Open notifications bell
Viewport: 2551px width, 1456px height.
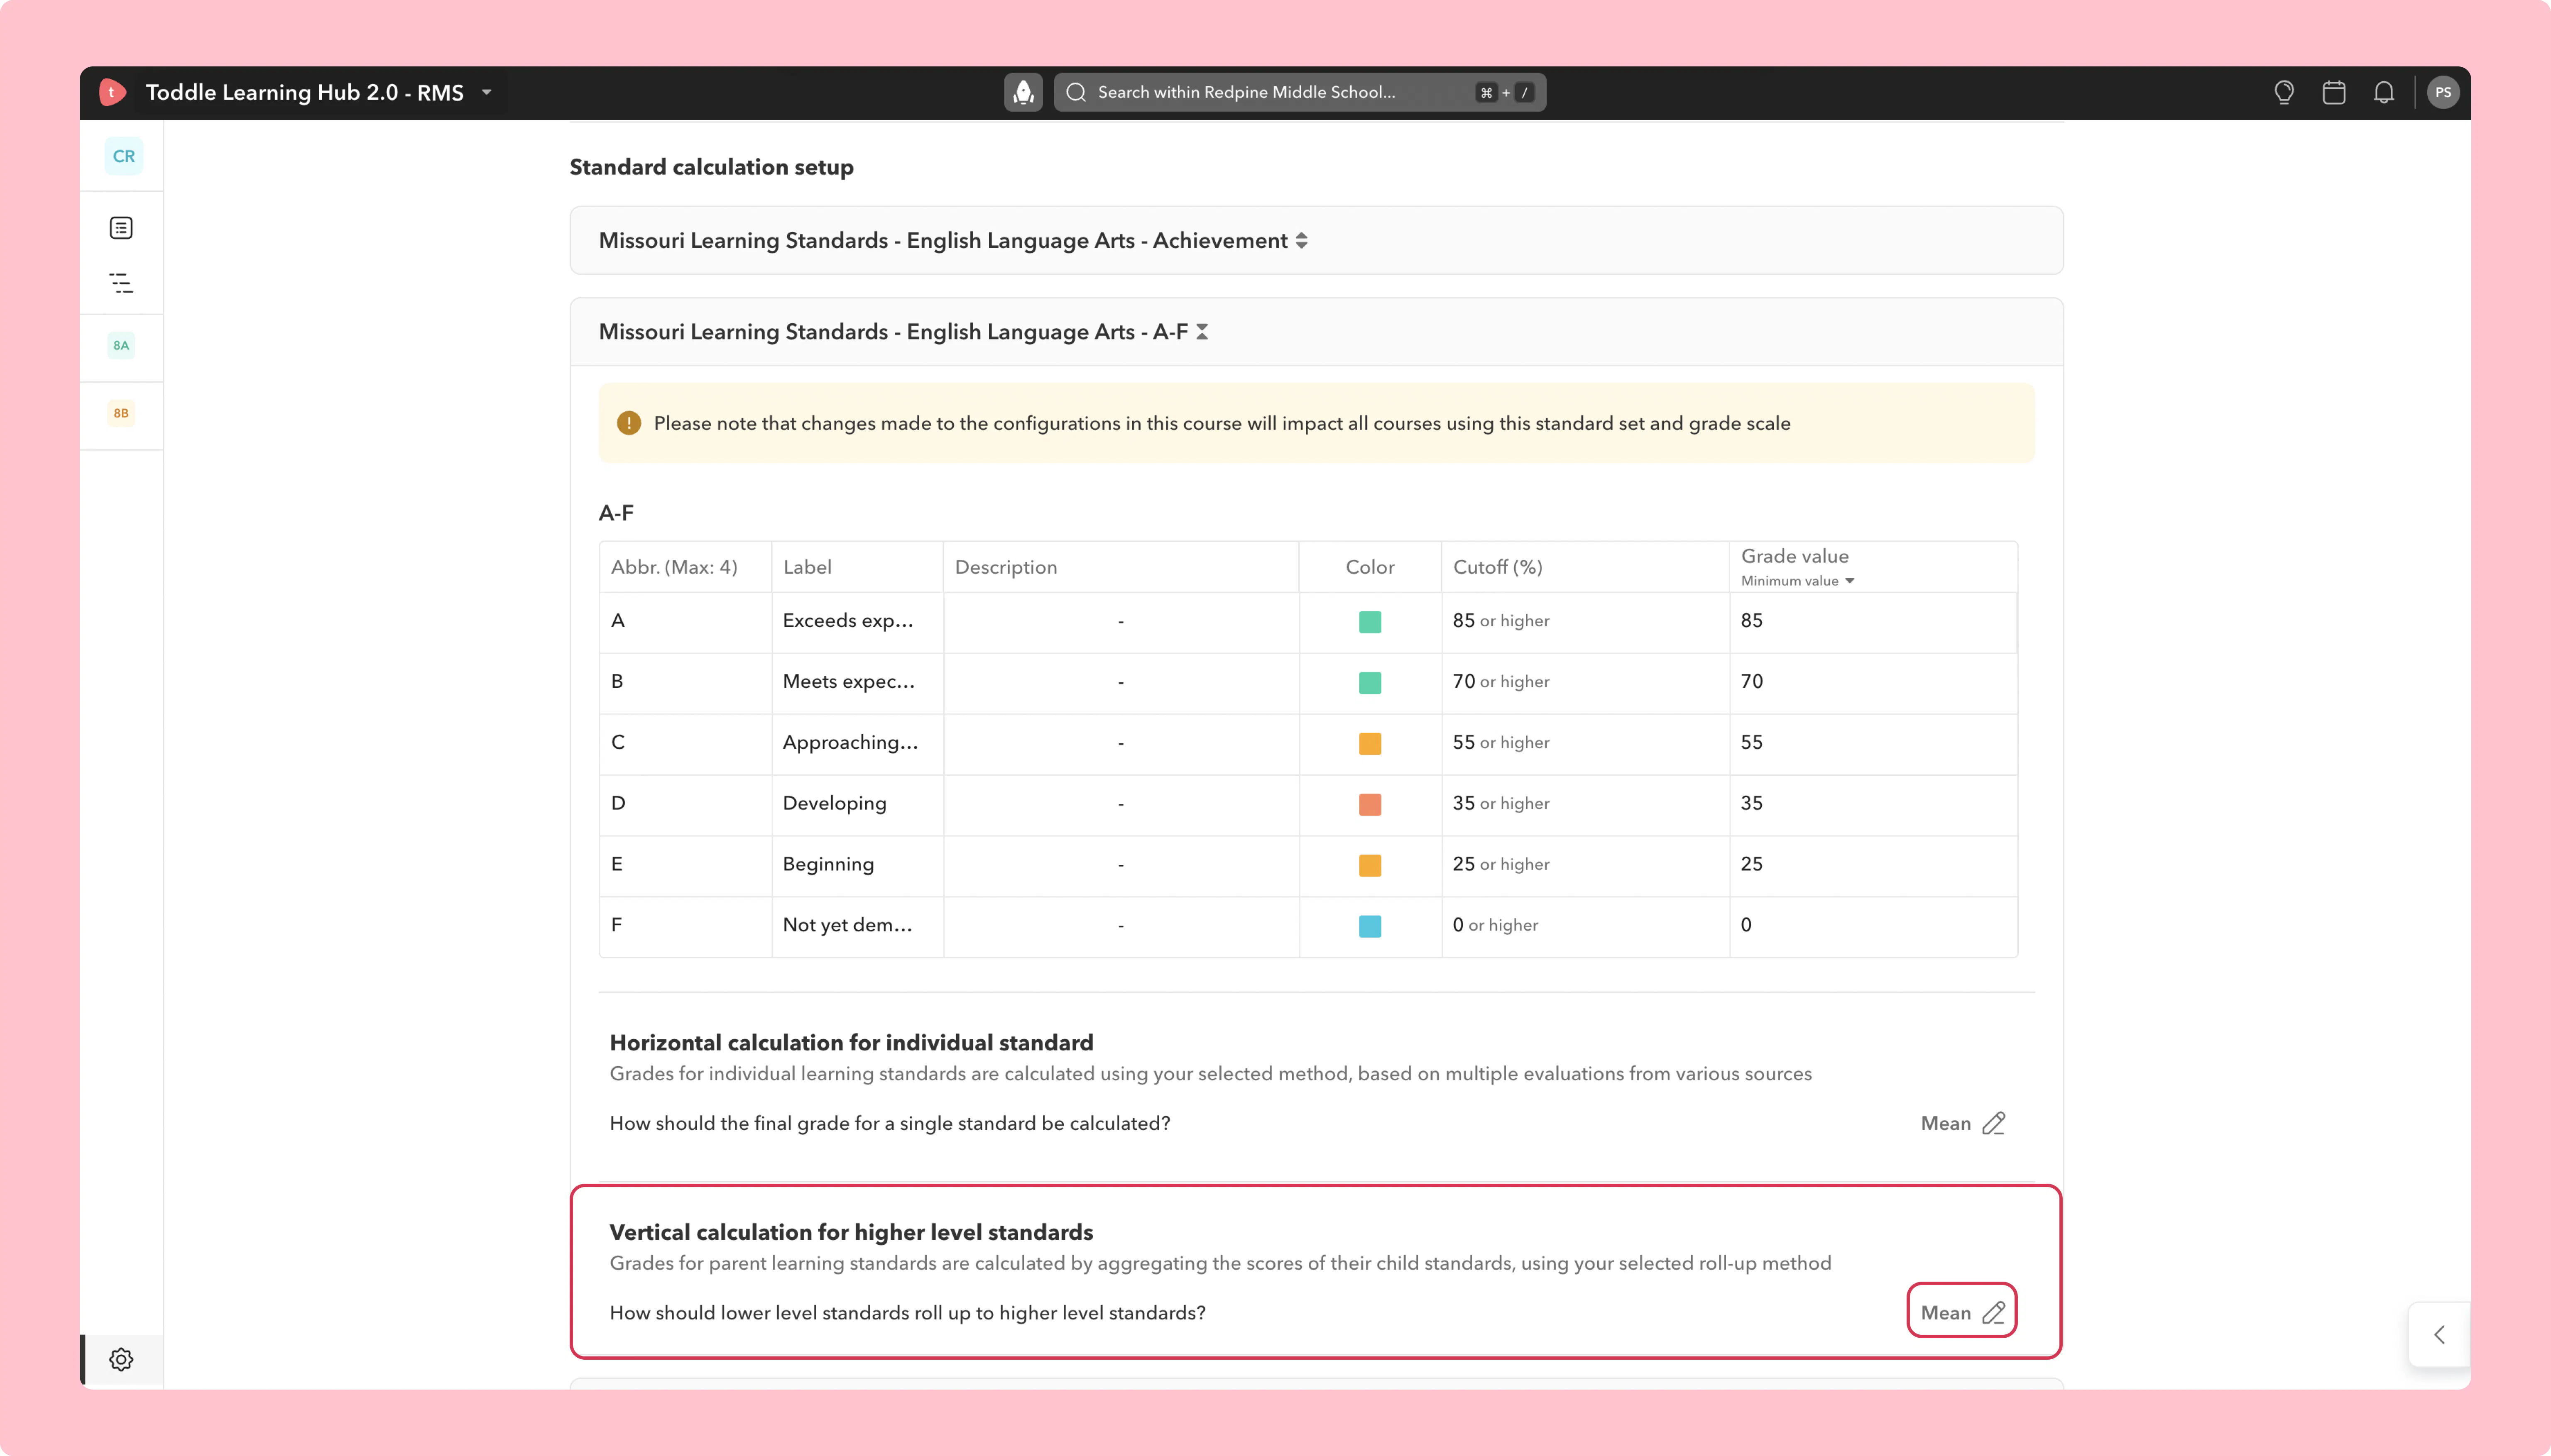point(2384,92)
